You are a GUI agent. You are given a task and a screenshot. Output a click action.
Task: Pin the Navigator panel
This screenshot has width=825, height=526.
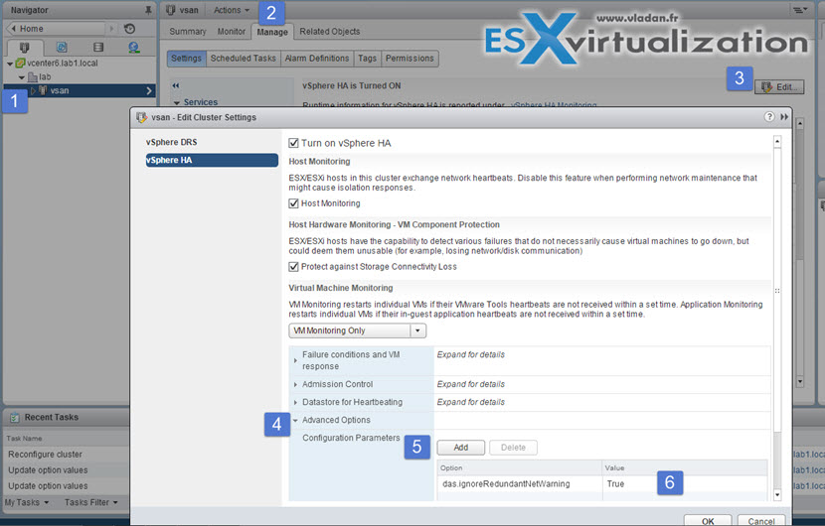[x=148, y=10]
